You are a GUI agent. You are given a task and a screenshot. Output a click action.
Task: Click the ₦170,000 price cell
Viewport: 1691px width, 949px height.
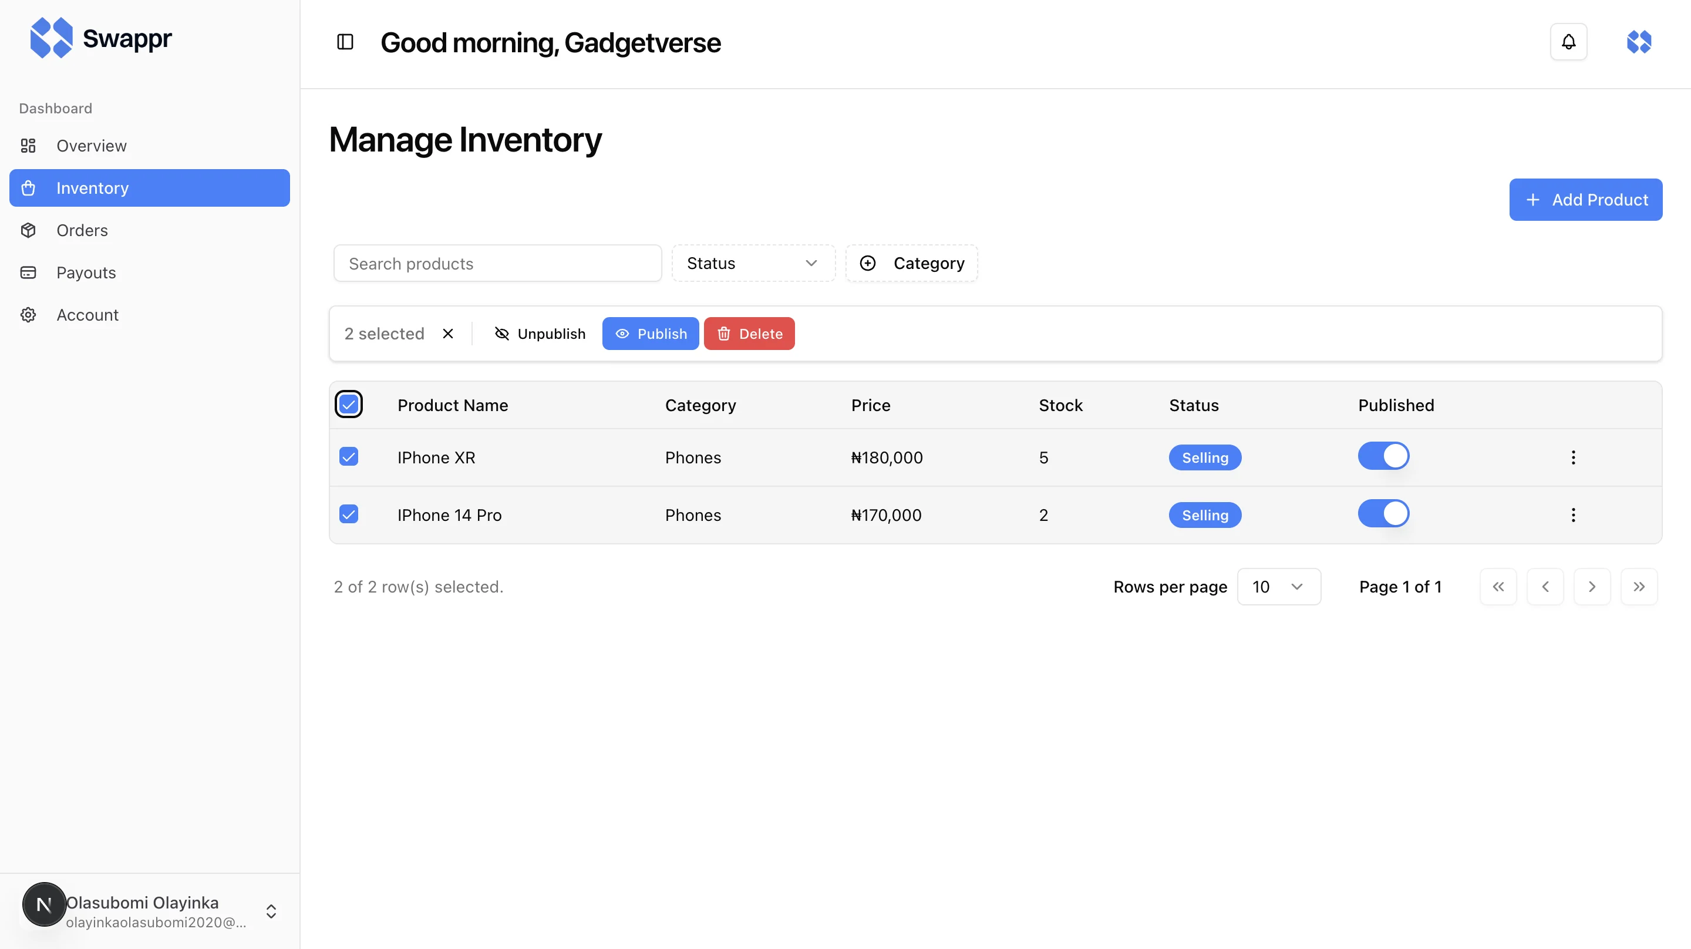(886, 516)
